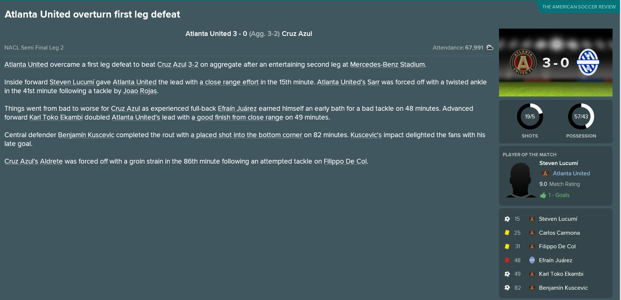The width and height of the screenshot is (621, 300).
Task: Open Mercedes-Benz Stadium link in the report
Action: pyautogui.click(x=387, y=65)
